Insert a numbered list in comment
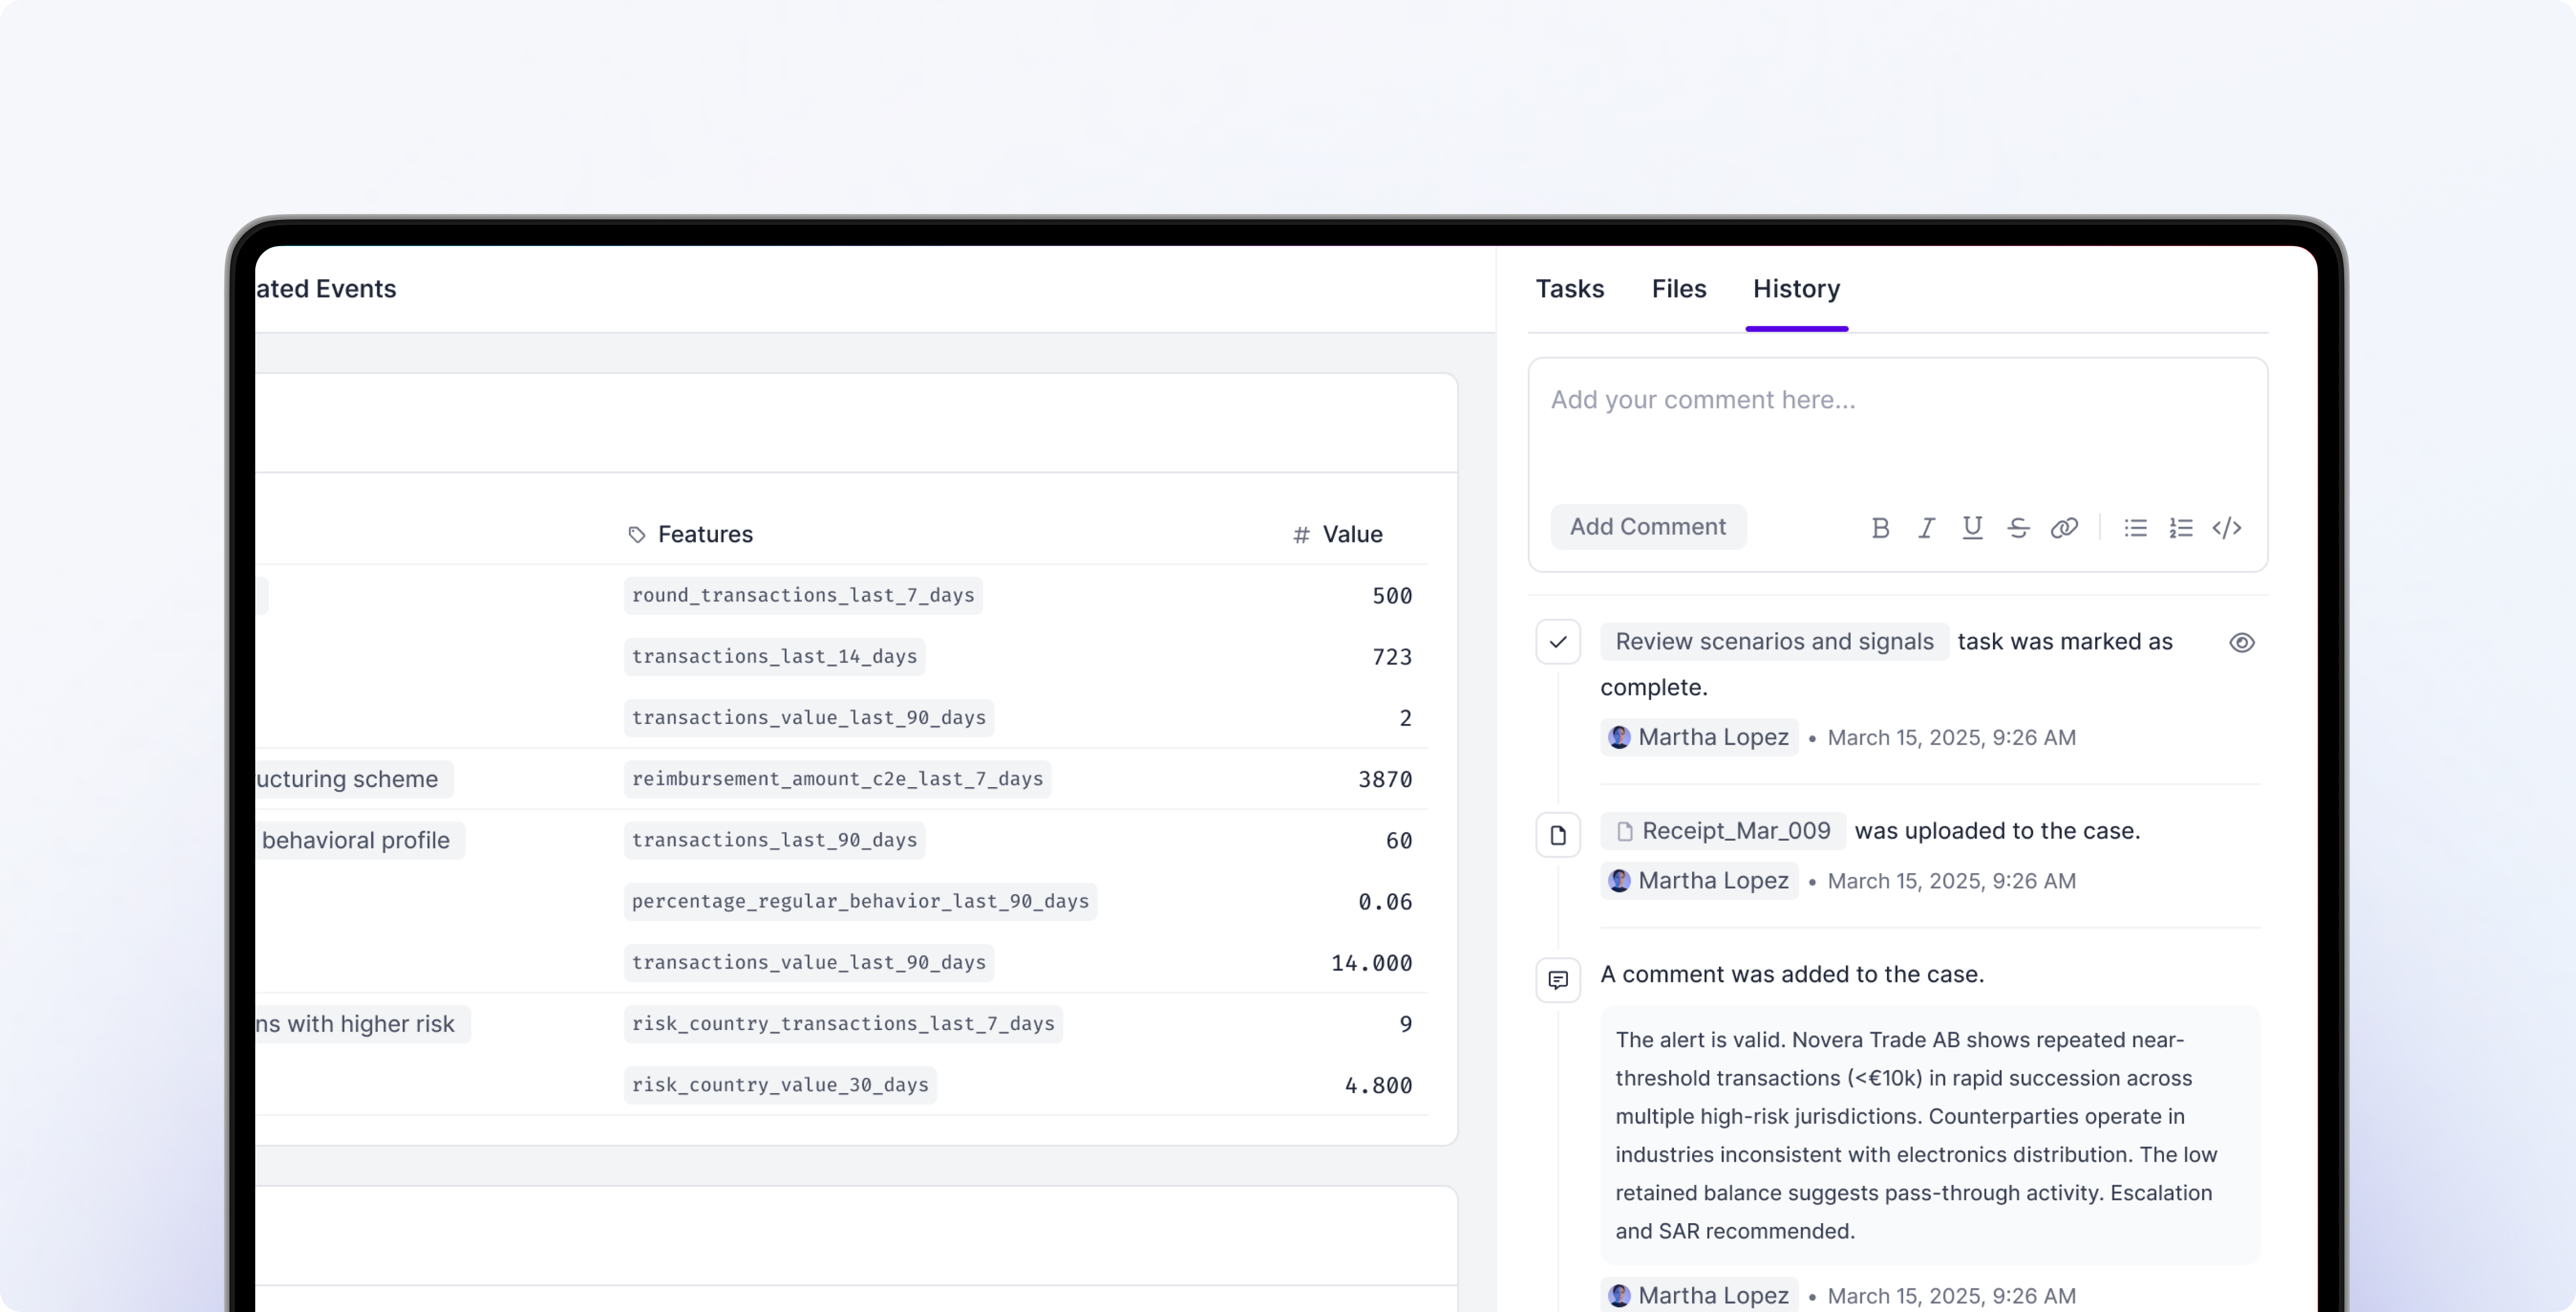Viewport: 2576px width, 1312px height. coord(2181,528)
